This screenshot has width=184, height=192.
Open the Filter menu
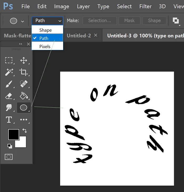(145, 6)
